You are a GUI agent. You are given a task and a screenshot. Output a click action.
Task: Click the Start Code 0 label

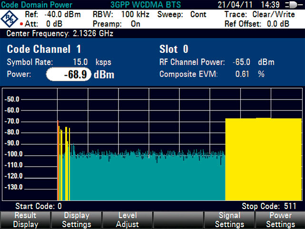point(39,206)
